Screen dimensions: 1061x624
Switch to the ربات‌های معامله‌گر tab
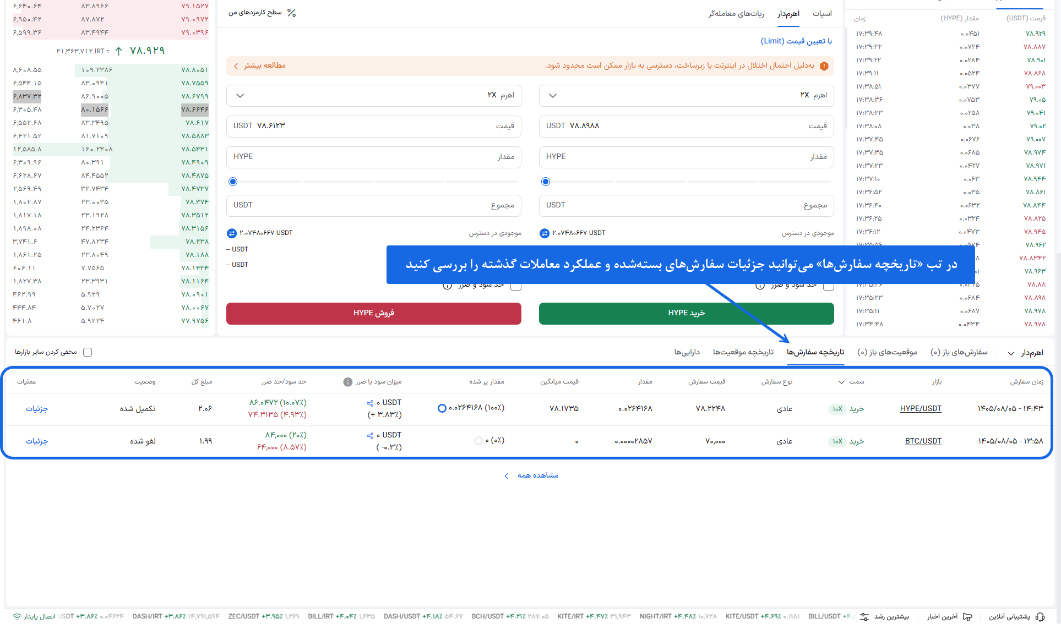click(x=736, y=14)
